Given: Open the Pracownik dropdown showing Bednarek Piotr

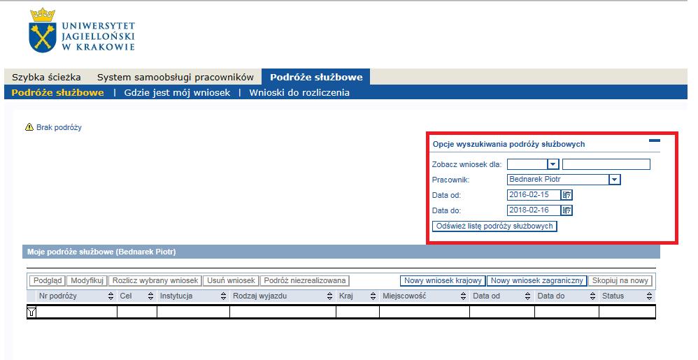Looking at the screenshot, I should coord(614,180).
